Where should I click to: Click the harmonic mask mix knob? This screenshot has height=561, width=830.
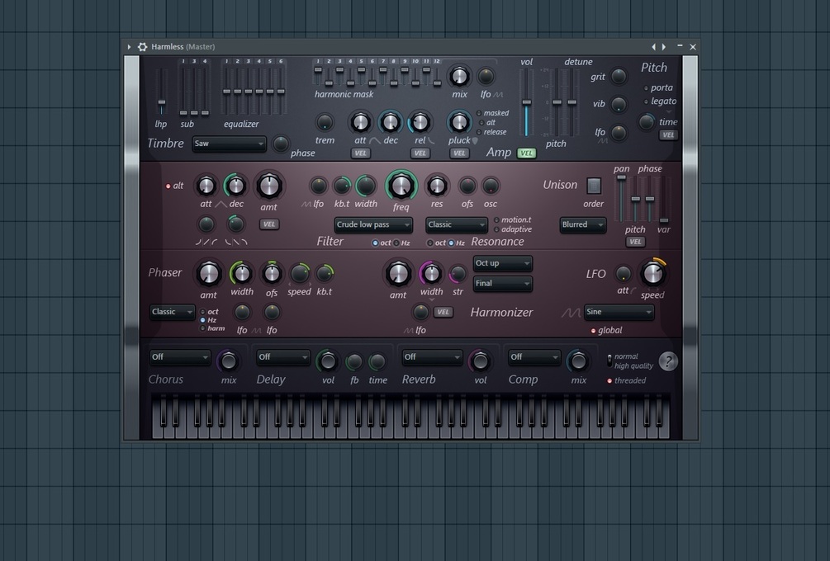click(459, 76)
